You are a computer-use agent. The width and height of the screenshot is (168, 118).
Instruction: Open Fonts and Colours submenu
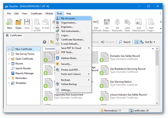click(x=73, y=74)
